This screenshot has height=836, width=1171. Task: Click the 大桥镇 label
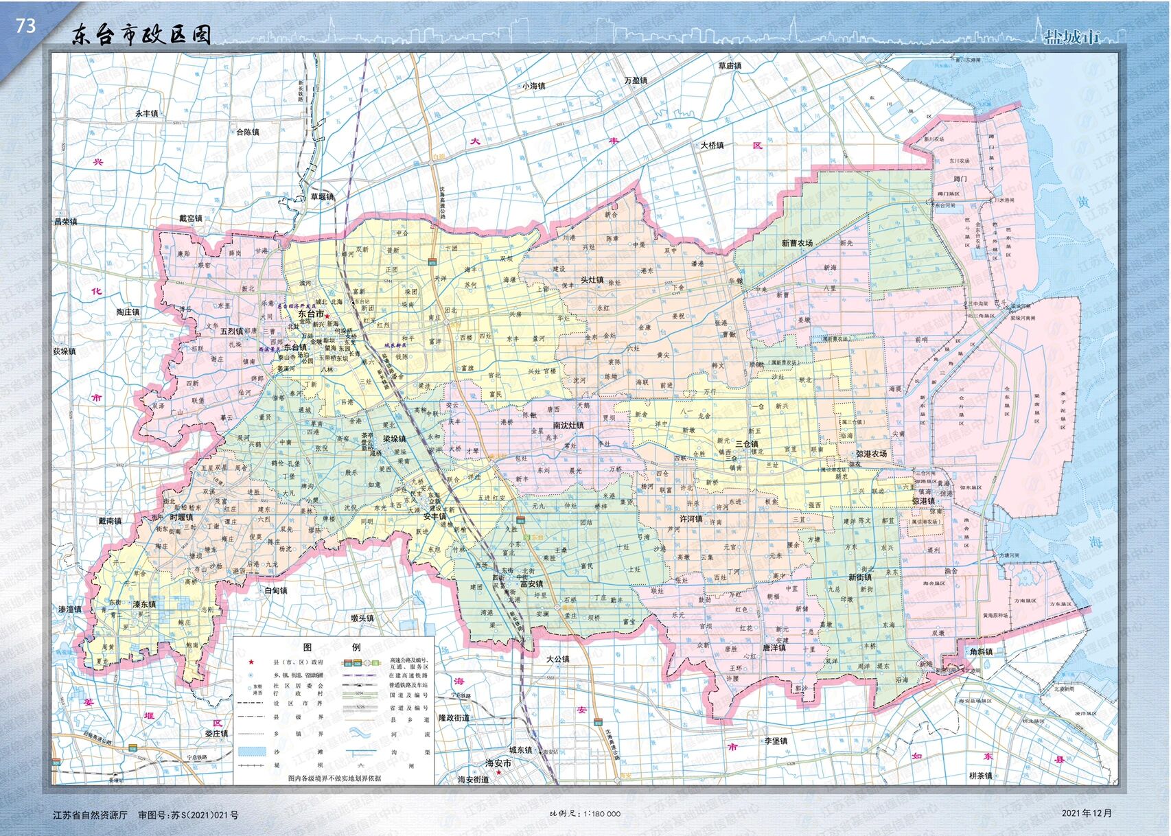(x=712, y=146)
